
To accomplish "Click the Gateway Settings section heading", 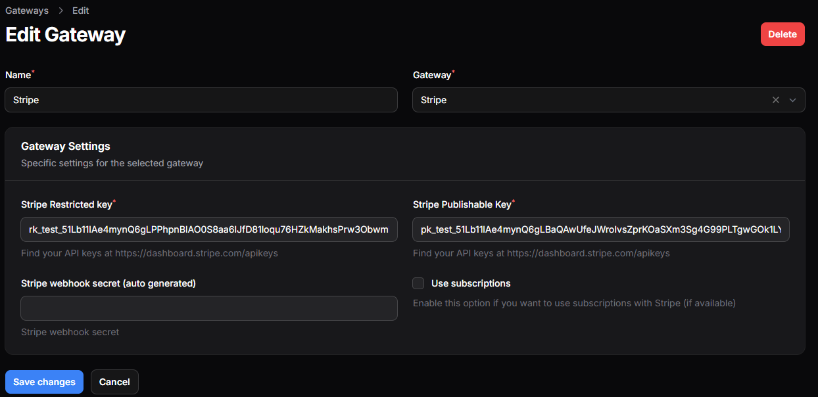I will click(66, 146).
